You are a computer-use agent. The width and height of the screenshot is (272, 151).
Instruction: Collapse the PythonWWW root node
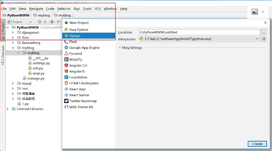[x=8, y=27]
